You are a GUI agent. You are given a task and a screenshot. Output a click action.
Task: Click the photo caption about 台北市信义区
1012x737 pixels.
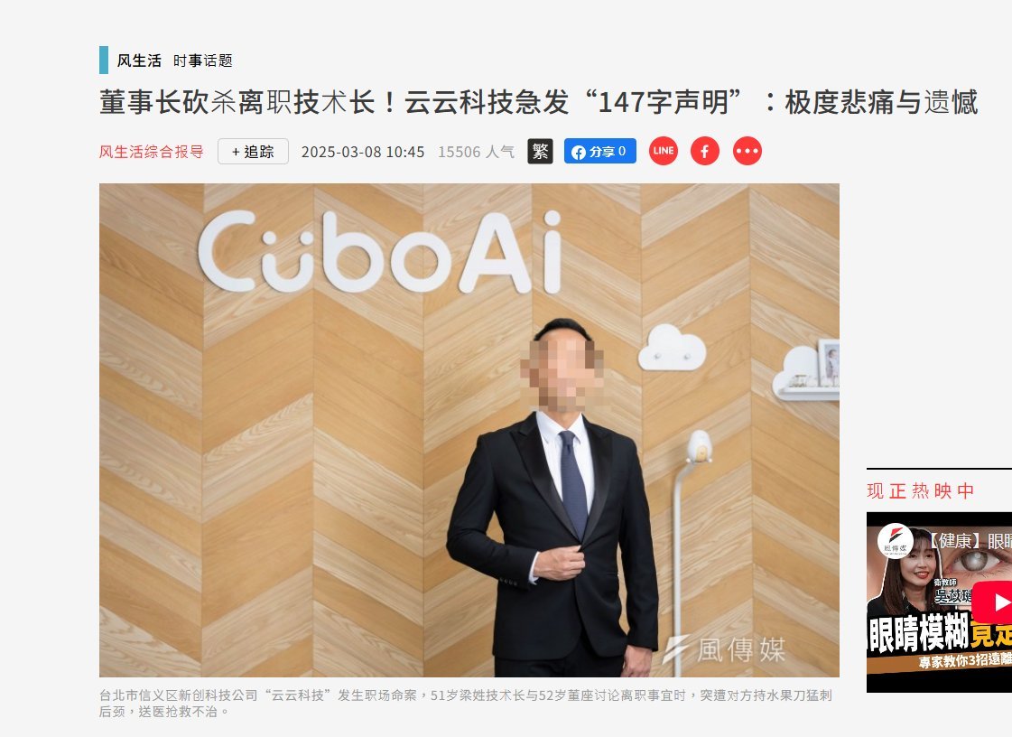coord(465,704)
